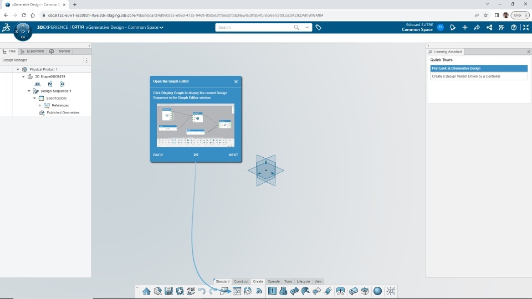Select First Look at xGenerative Design tour
Viewport: 532px width, 299px height.
point(479,69)
